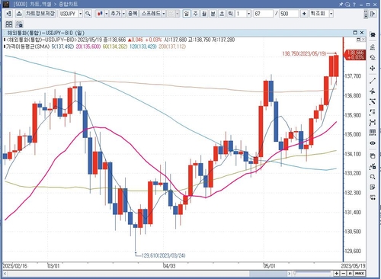Screen dimensions: 381x279
Task: Click the 추가 button
Action: 116,14
